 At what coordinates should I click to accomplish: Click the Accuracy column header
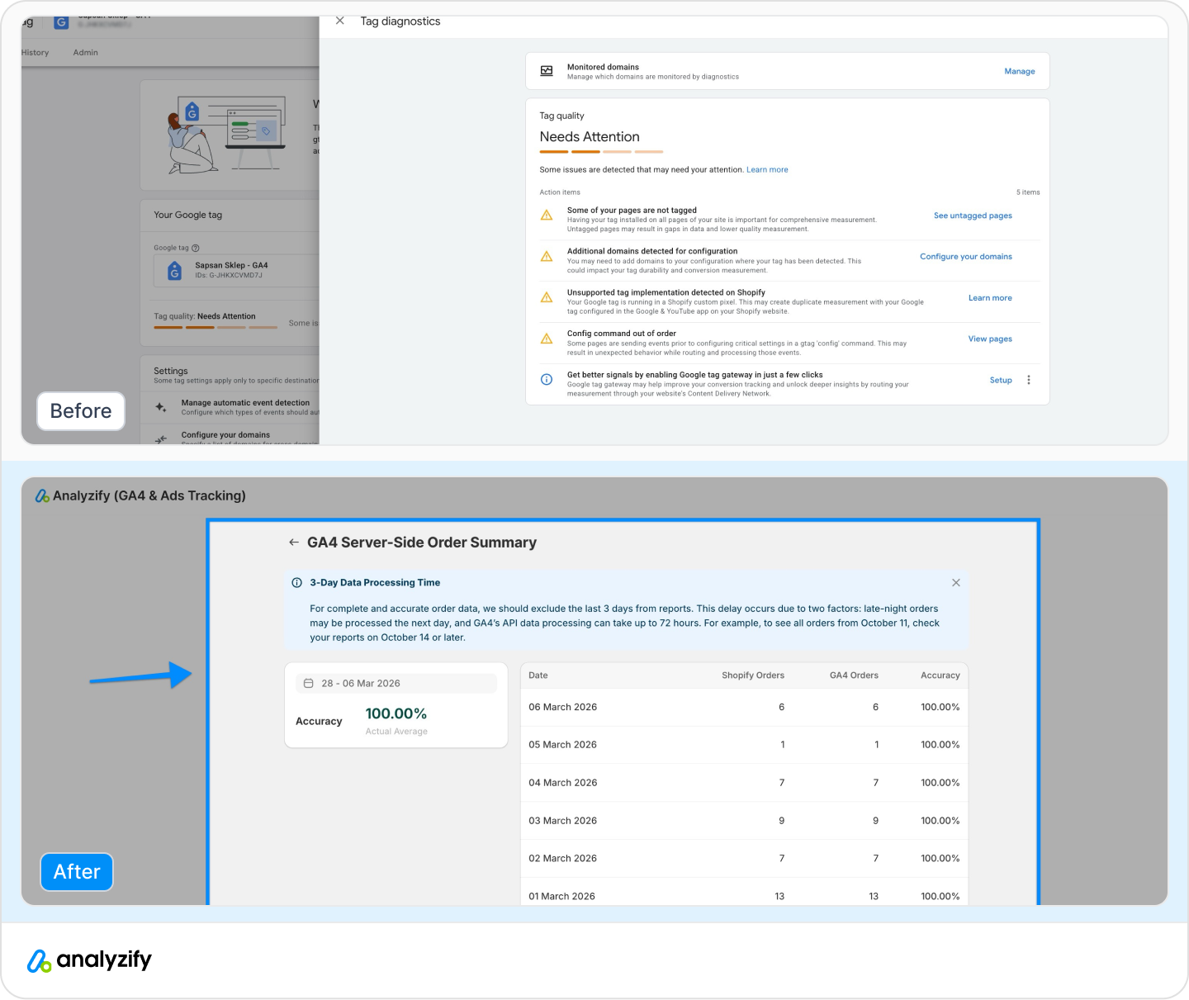click(x=940, y=675)
